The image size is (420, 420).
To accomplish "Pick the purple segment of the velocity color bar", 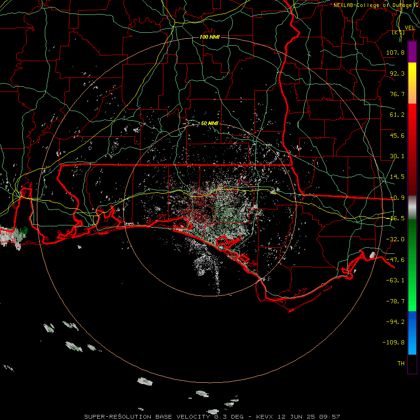I will pos(412,52).
